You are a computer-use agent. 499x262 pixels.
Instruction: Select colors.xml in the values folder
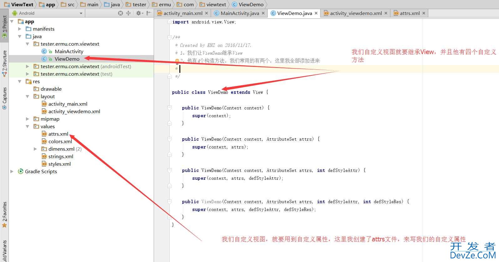click(60, 141)
